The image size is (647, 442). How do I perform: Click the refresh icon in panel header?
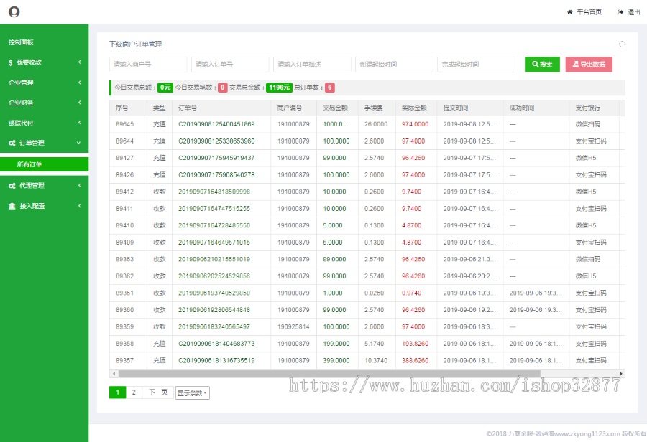coord(623,44)
